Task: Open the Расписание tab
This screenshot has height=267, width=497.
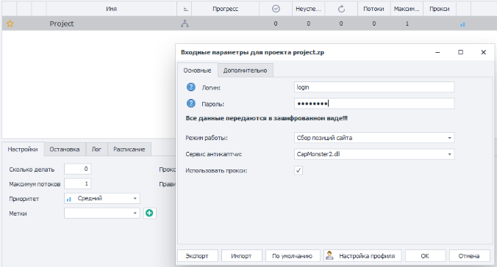Action: (129, 150)
